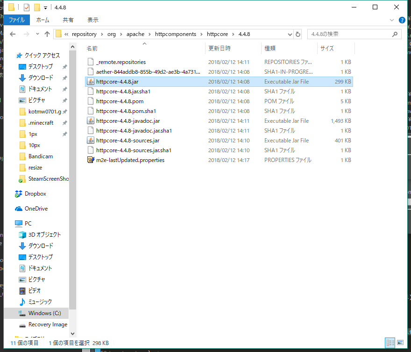Click navigation pane scroll up arrow

72,47
